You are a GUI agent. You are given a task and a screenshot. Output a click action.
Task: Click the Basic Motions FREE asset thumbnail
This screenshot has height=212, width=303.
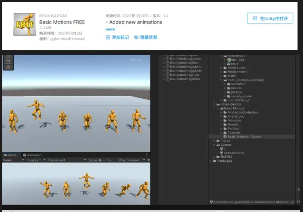[25, 24]
